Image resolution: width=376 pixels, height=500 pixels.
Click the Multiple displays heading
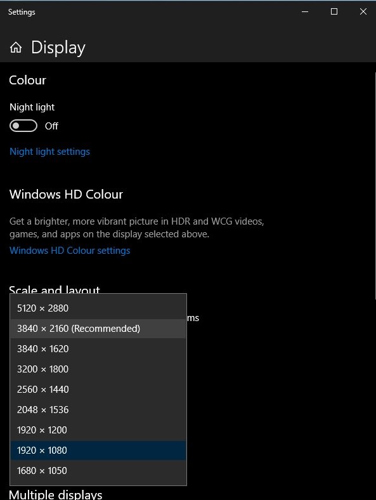pos(55,494)
